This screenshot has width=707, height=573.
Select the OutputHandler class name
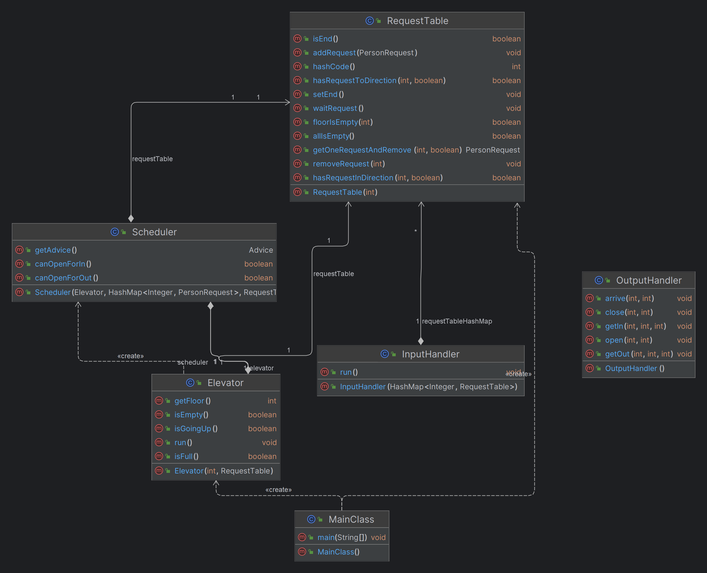(649, 280)
